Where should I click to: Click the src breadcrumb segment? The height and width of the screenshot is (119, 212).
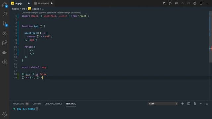(x=23, y=9)
